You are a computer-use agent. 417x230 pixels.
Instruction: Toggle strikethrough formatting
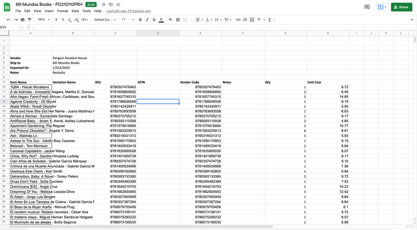coord(154,20)
